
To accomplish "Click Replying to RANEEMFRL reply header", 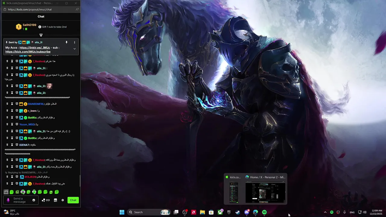I will (x=26, y=172).
